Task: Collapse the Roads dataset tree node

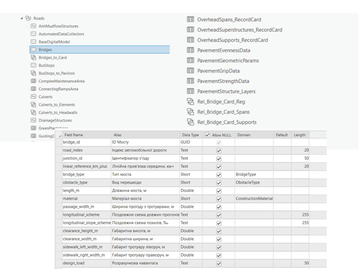Action: (x=22, y=18)
